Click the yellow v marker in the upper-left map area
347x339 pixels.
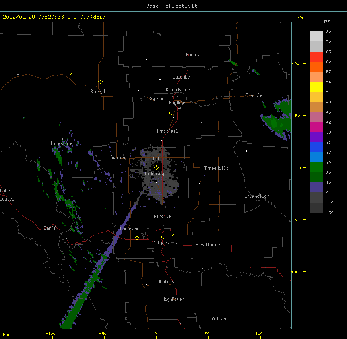pos(70,74)
